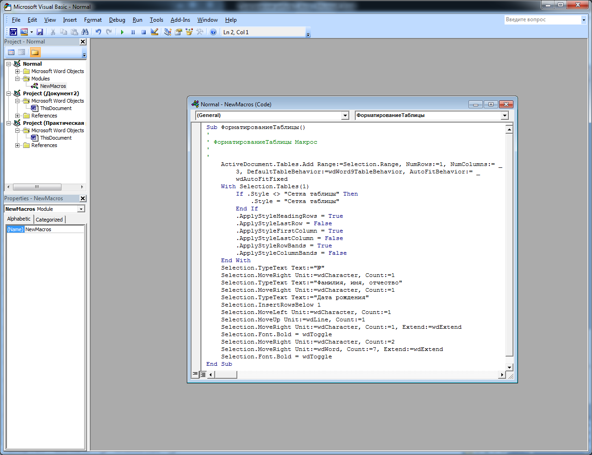The image size is (592, 455).
Task: Click the Cut scissors icon
Action: click(53, 32)
